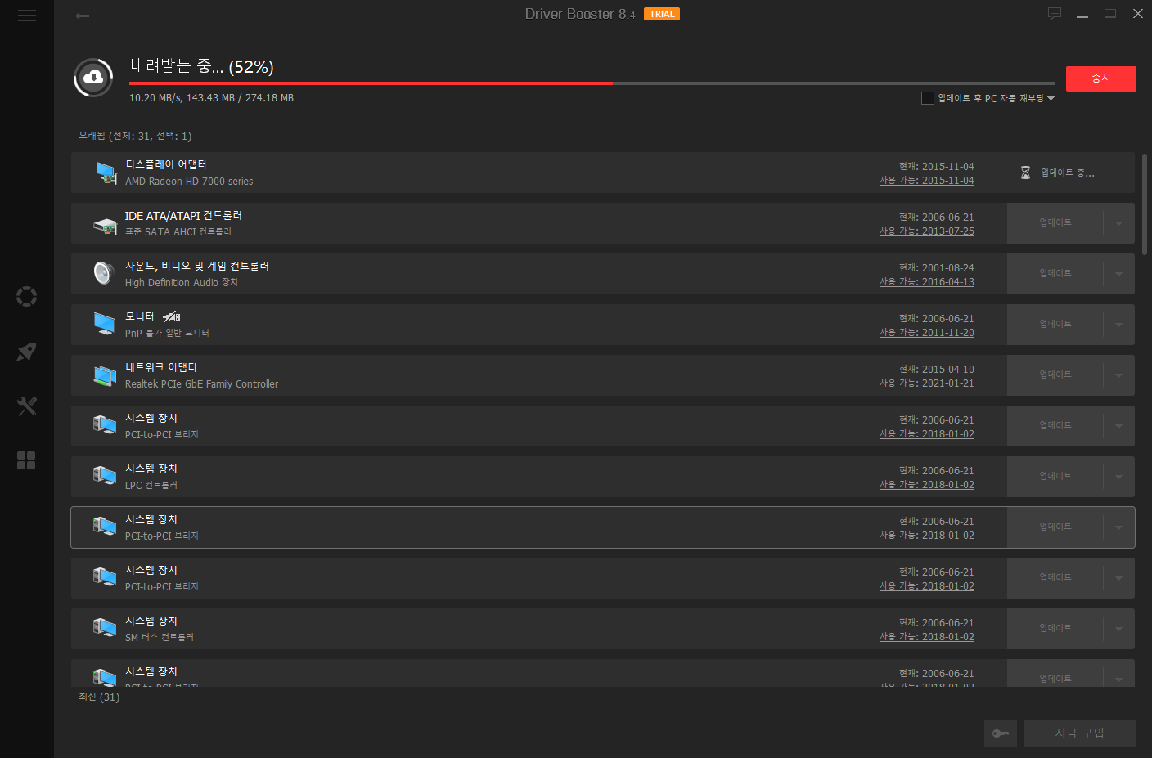Screen dimensions: 1152x758
Task: Open available version link 2015-11-04
Action: (927, 181)
